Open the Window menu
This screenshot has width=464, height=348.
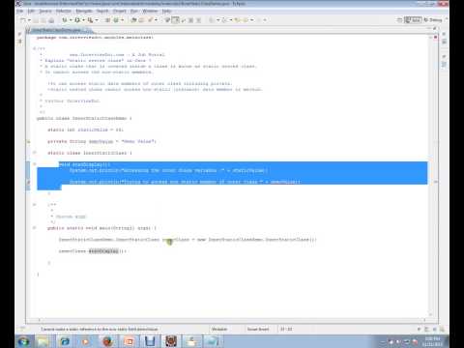150,11
